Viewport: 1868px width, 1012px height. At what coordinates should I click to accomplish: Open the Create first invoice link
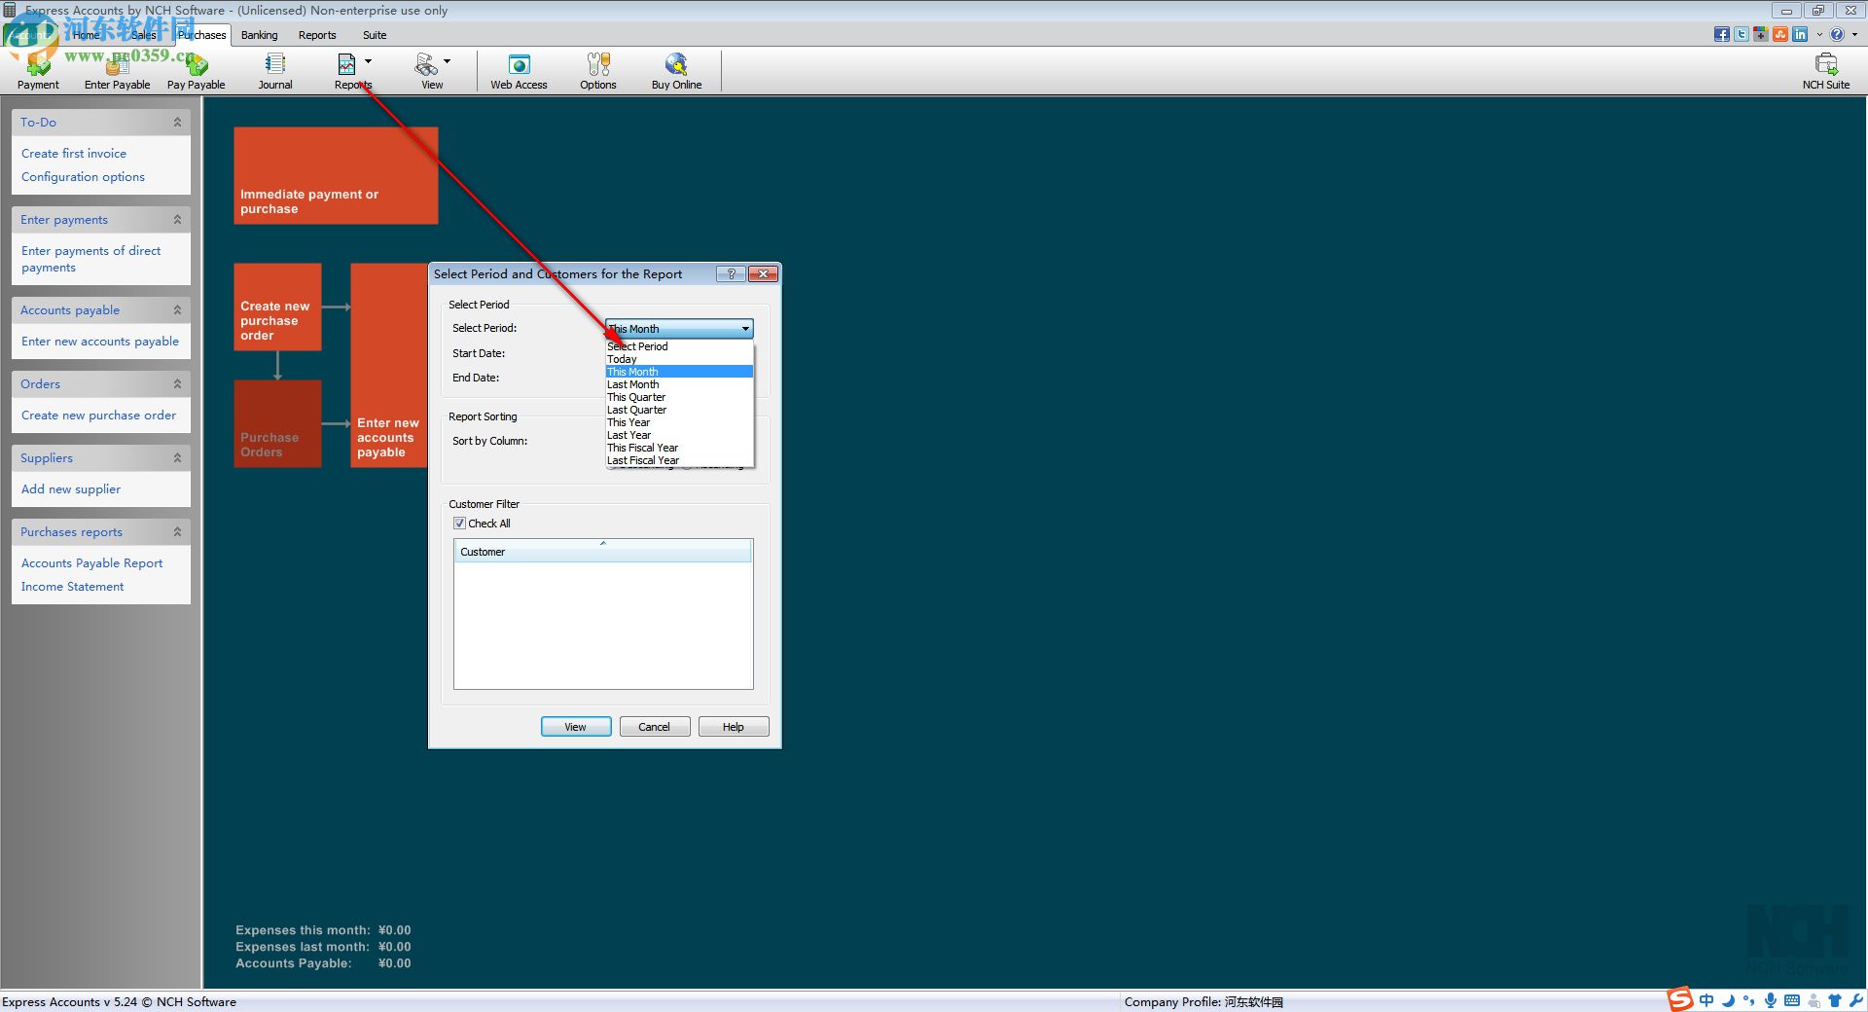pyautogui.click(x=74, y=154)
